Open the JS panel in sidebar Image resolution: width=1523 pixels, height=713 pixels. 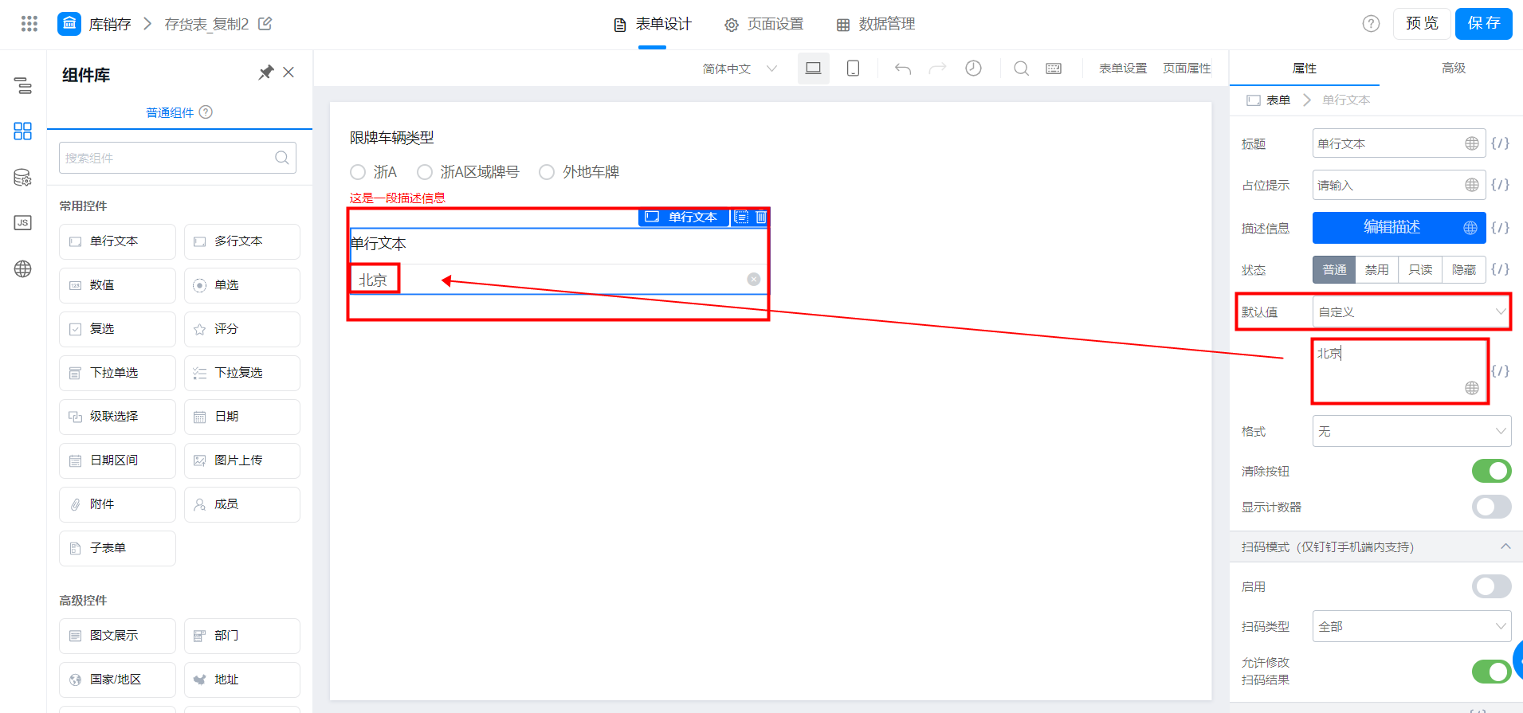pos(23,223)
